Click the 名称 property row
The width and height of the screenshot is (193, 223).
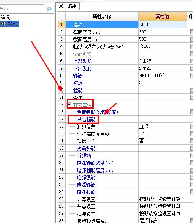(102, 25)
